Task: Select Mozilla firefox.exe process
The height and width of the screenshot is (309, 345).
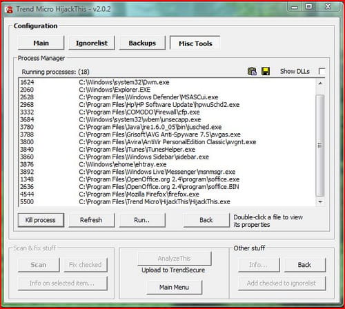Action: point(167,195)
